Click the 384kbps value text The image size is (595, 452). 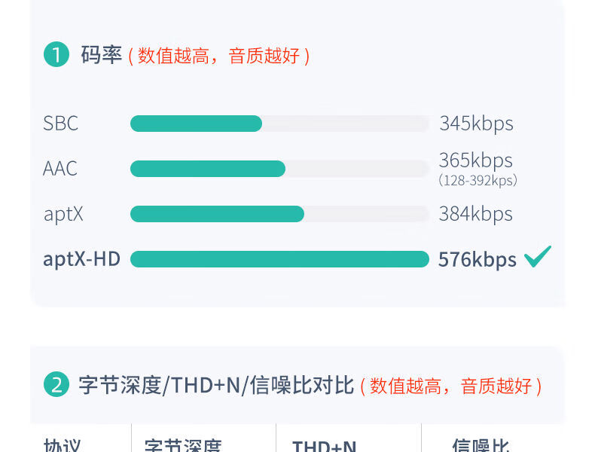click(475, 214)
